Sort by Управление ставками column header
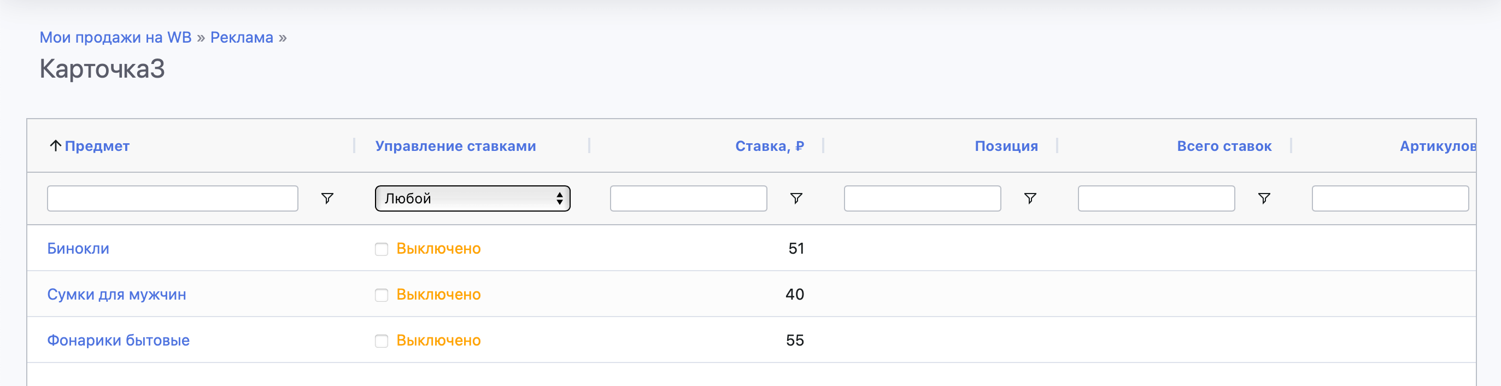The height and width of the screenshot is (386, 1501). pyautogui.click(x=455, y=146)
